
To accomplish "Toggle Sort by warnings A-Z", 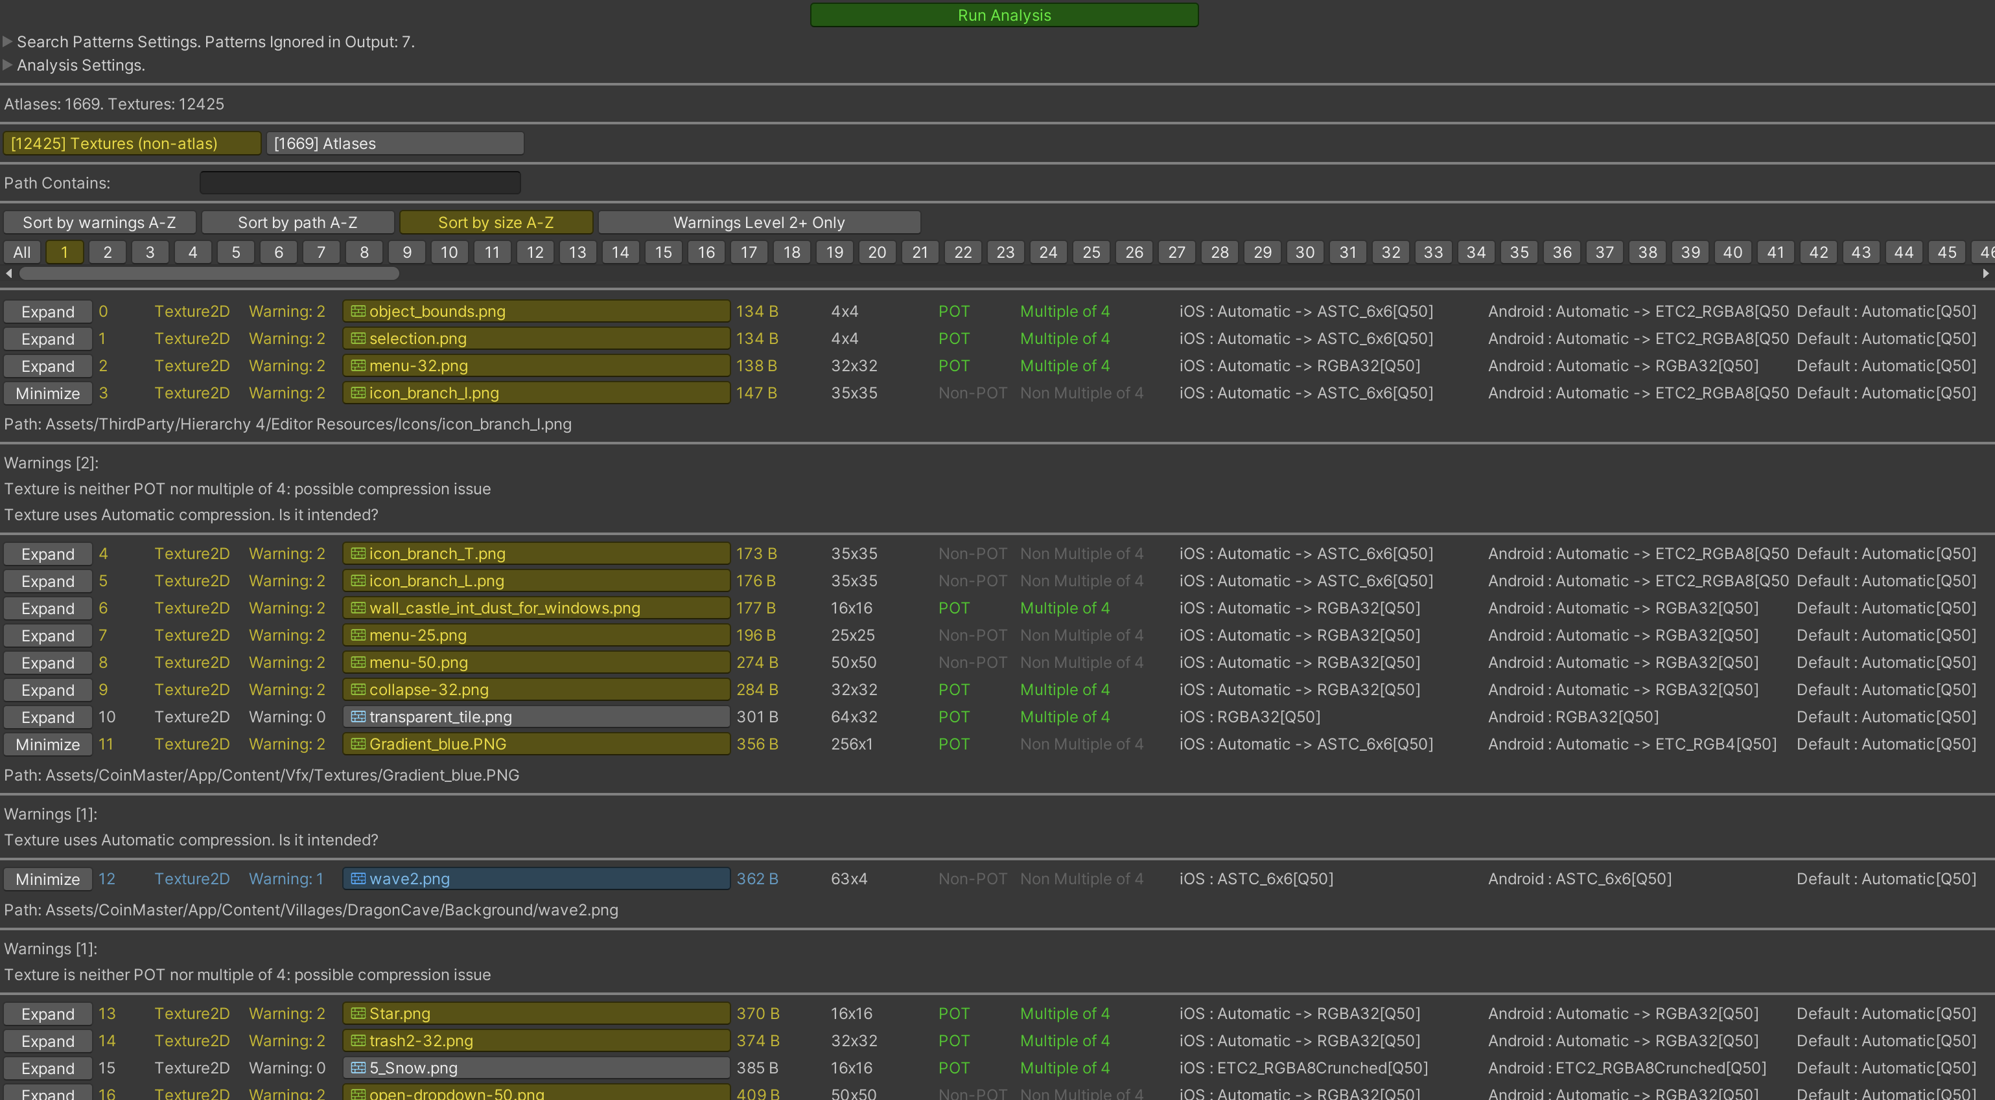I will (x=99, y=222).
